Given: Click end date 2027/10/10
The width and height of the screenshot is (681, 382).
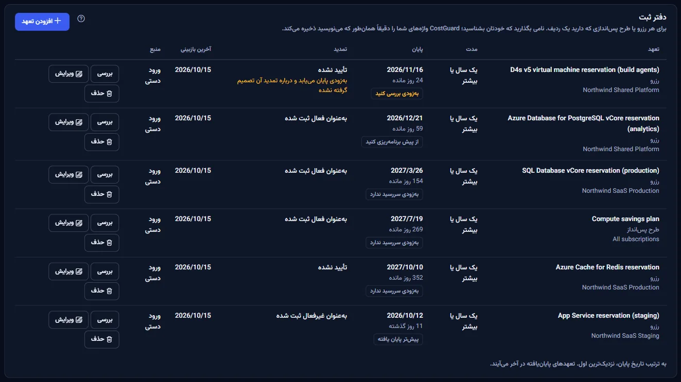Looking at the screenshot, I should pos(405,267).
